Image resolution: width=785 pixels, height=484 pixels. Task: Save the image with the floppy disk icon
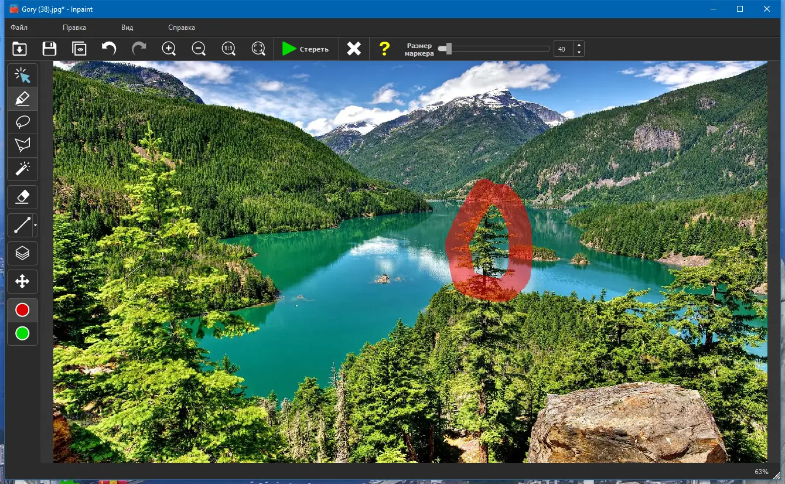tap(50, 49)
